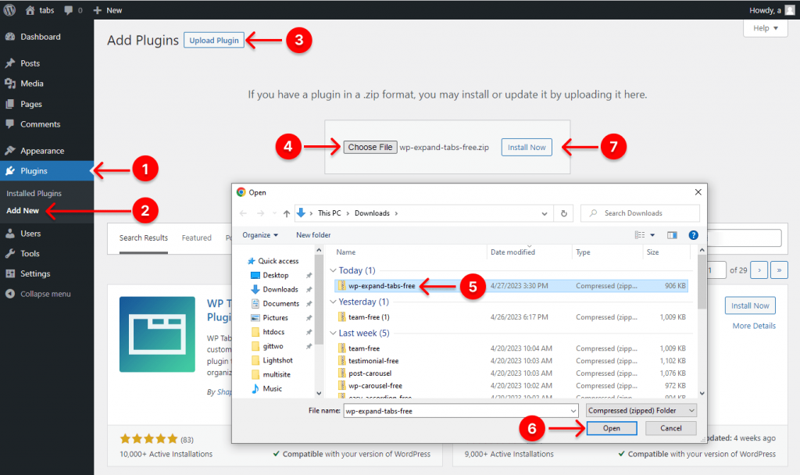Expand the address bar history dropdown
The height and width of the screenshot is (475, 800).
545,213
